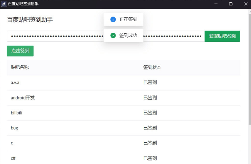Viewport: 251px width, 164px height.
Task: Select the 签到状态 column header
Action: [x=152, y=67]
